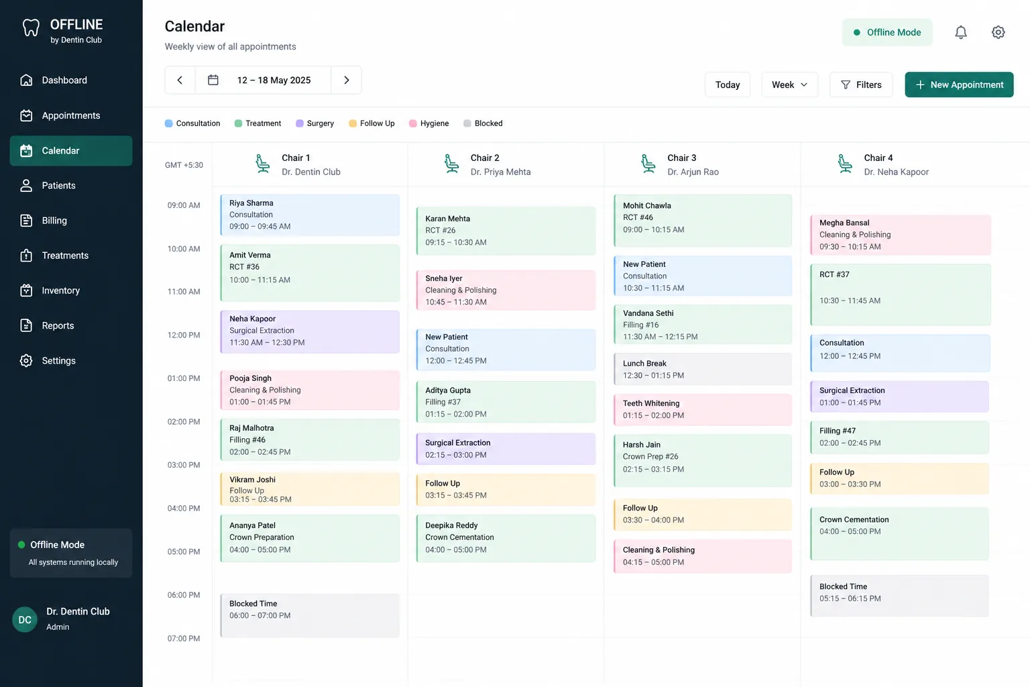
Task: Click the Chair 2 dental chair icon
Action: coord(452,164)
